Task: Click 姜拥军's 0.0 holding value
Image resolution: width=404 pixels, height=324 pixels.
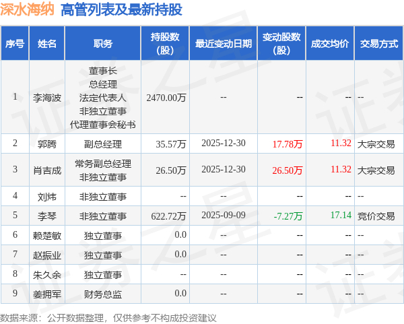Action: [180, 293]
